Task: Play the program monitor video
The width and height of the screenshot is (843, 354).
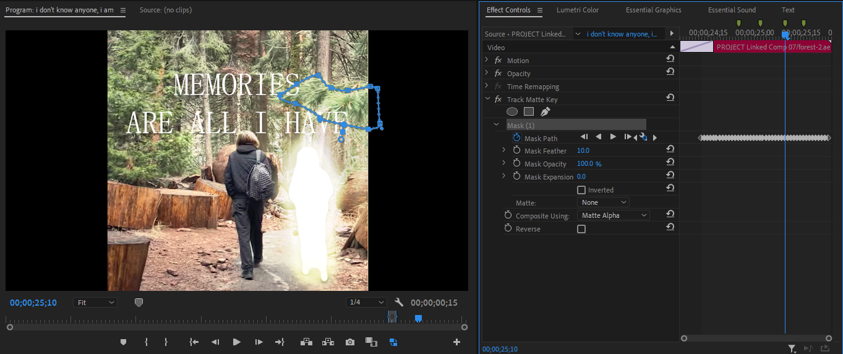Action: coord(236,342)
